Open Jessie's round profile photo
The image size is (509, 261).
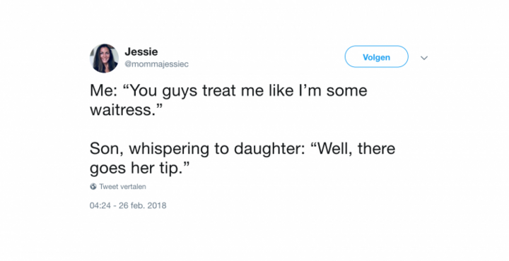click(x=104, y=59)
